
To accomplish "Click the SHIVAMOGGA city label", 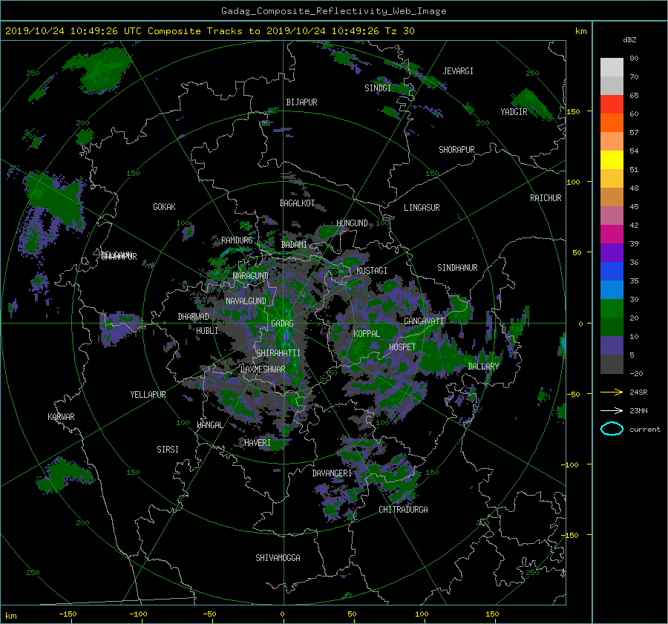I will pyautogui.click(x=278, y=558).
